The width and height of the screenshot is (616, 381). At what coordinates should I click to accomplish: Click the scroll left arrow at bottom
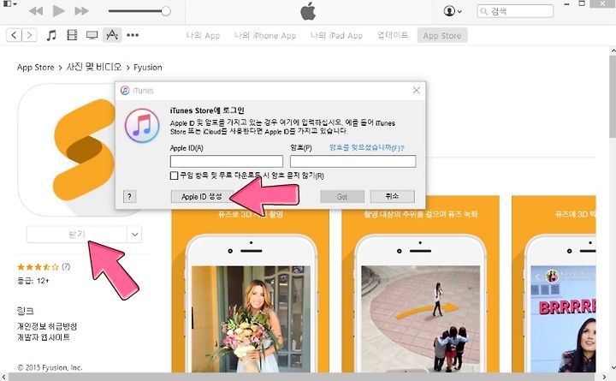[3, 377]
